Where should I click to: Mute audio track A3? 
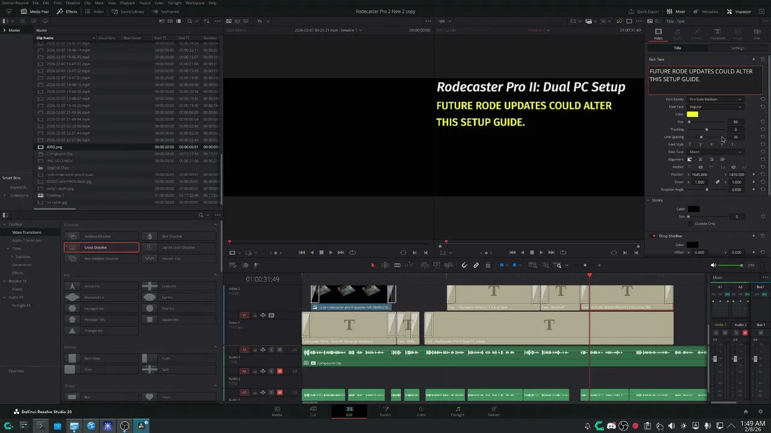coord(279,393)
